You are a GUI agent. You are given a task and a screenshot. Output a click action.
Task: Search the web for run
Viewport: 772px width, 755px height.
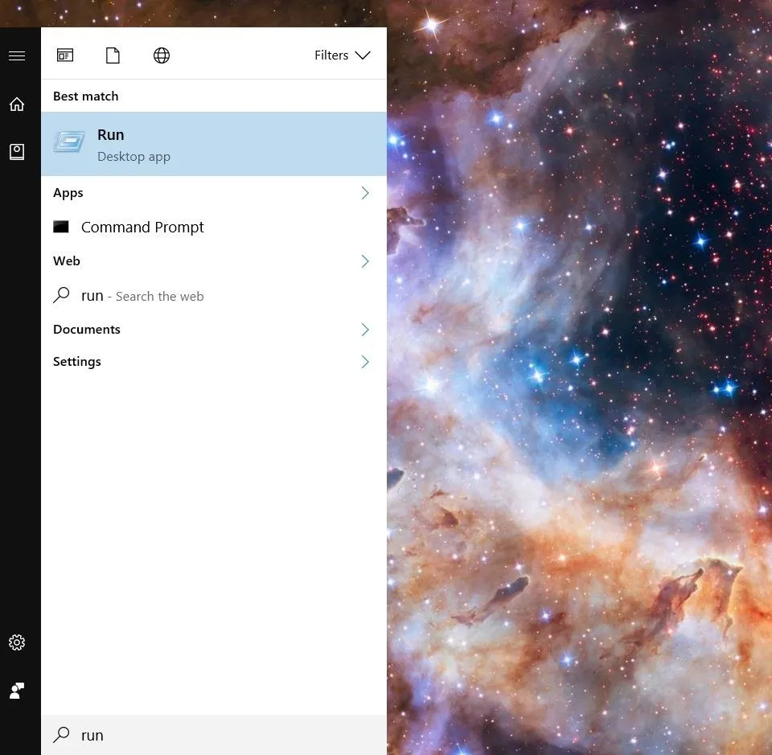pos(214,295)
